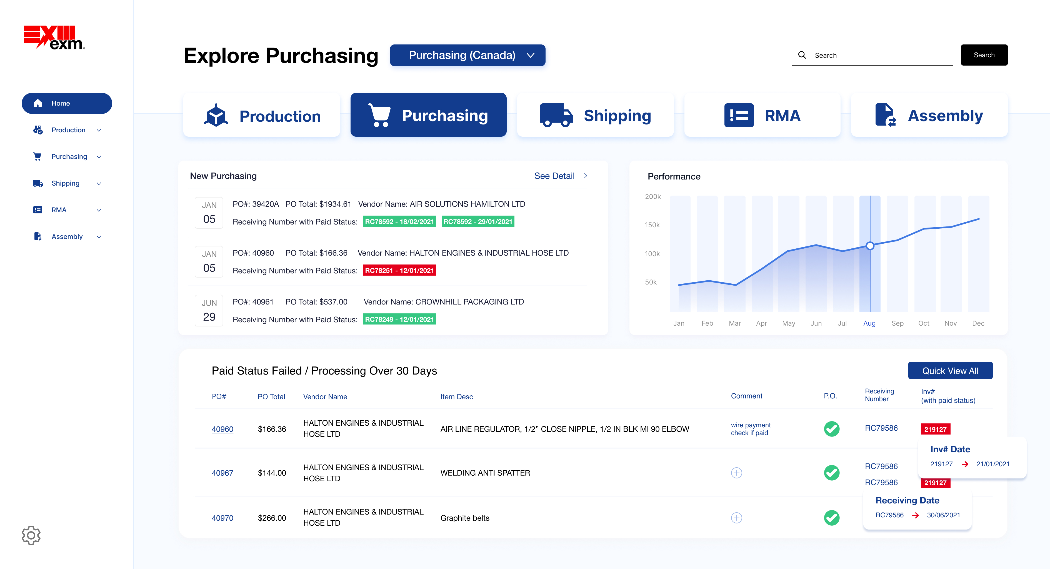
Task: Click the RMA list icon in sidebar
Action: click(37, 210)
